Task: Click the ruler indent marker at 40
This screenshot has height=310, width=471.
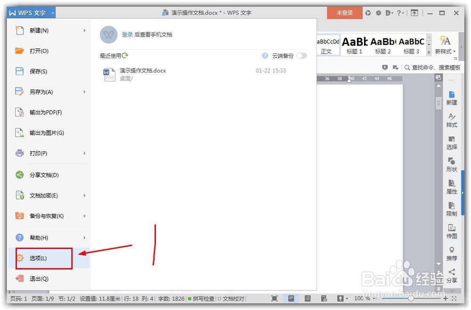Action: coord(349,80)
